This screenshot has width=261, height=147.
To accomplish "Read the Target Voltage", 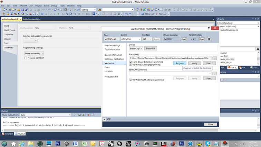I will 202,39.
